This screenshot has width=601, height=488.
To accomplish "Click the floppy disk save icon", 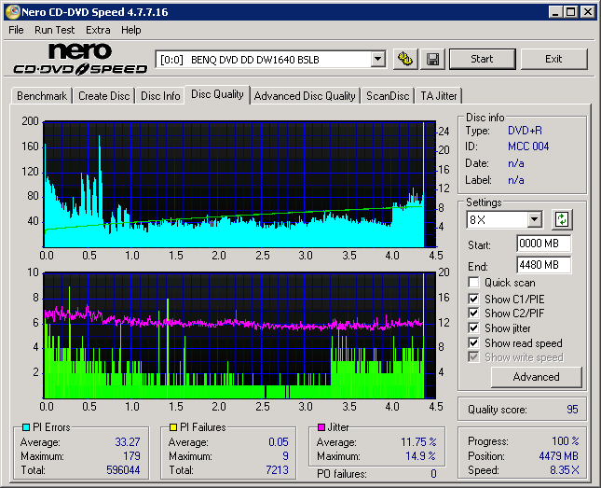I will [432, 59].
